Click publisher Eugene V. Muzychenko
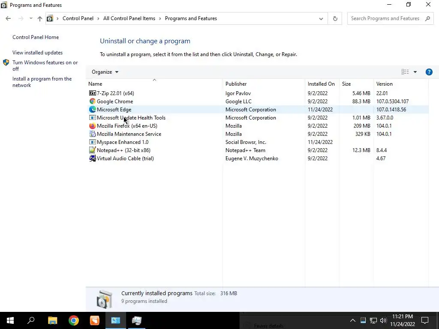Screen dimensions: 439x329 coord(252,158)
